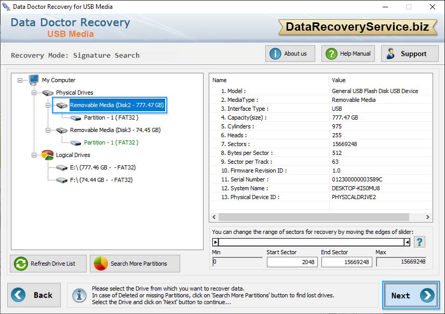Click the properties table right scroll arrow
This screenshot has height=314, width=445.
coord(428,217)
